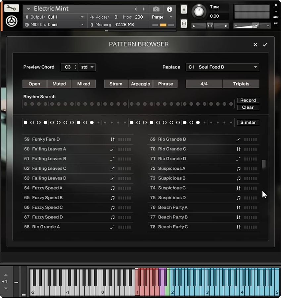Select pattern 78 Beach Party C
This screenshot has height=298, width=281.
pyautogui.click(x=204, y=227)
